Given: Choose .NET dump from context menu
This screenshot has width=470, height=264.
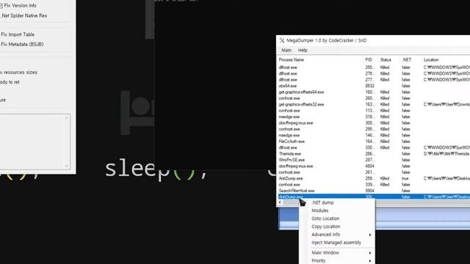Looking at the screenshot, I should (x=322, y=202).
